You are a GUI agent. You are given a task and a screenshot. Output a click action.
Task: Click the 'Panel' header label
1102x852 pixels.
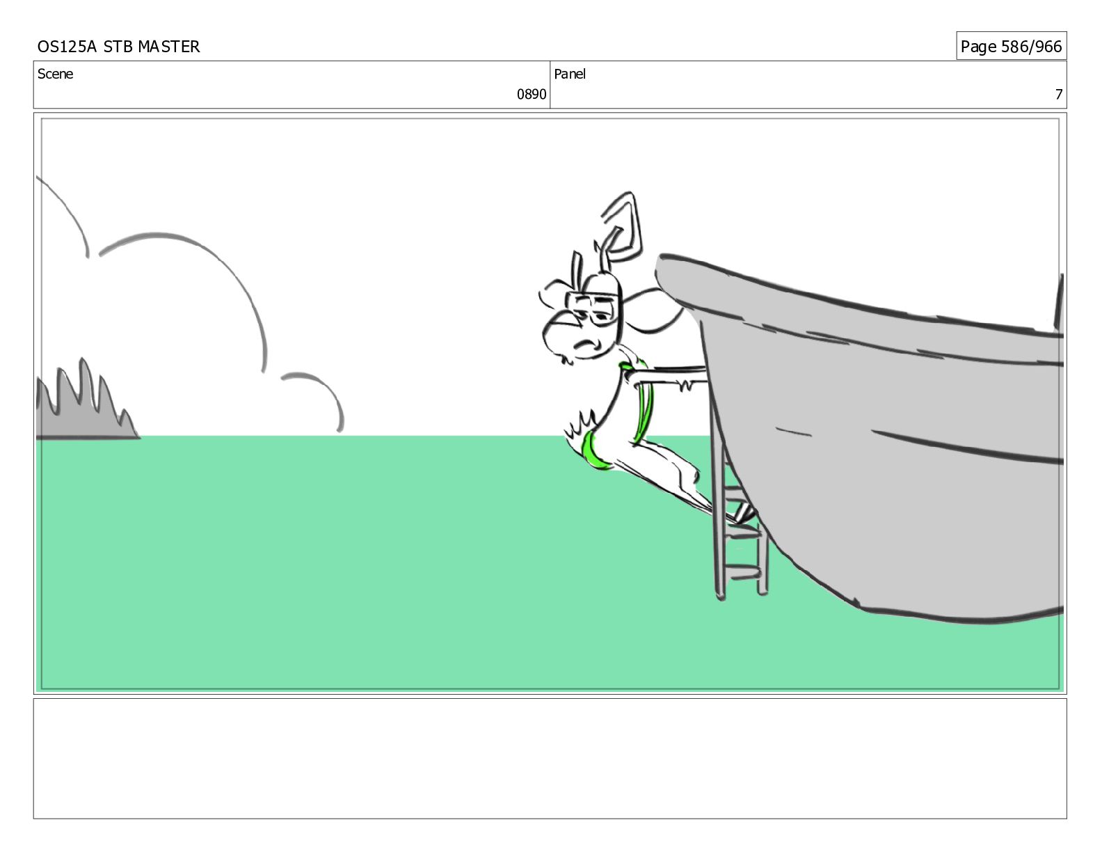(570, 74)
